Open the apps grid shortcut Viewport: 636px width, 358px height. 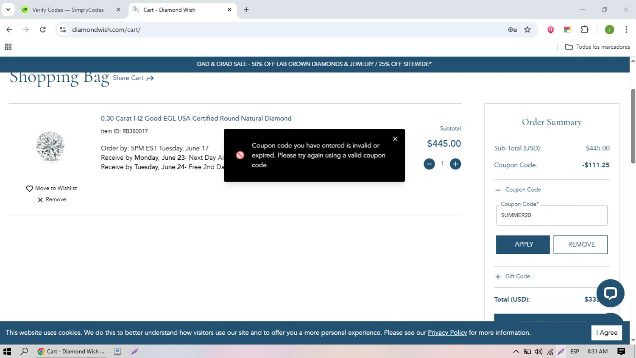(8, 47)
